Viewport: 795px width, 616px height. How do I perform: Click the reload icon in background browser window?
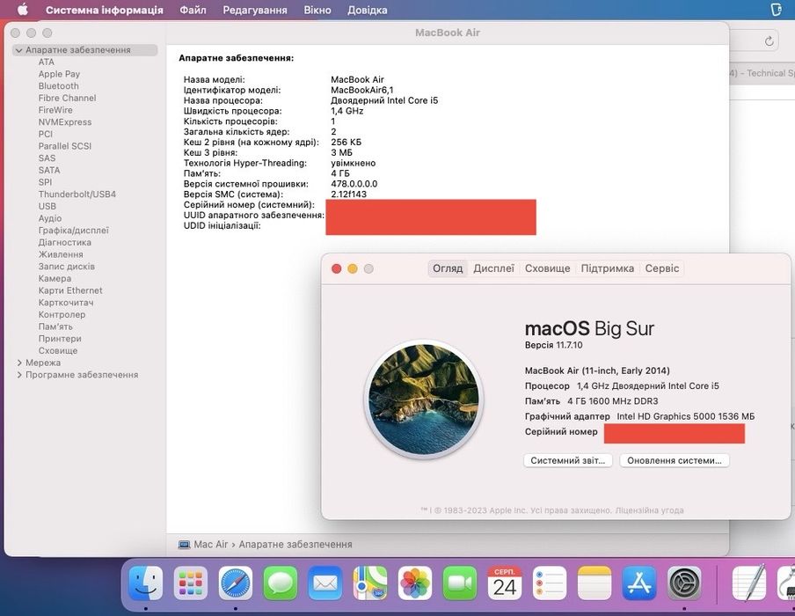[x=769, y=41]
